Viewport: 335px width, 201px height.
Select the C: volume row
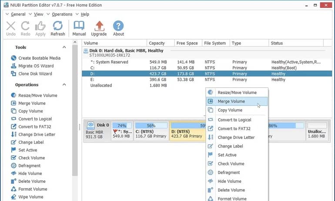coord(207,68)
